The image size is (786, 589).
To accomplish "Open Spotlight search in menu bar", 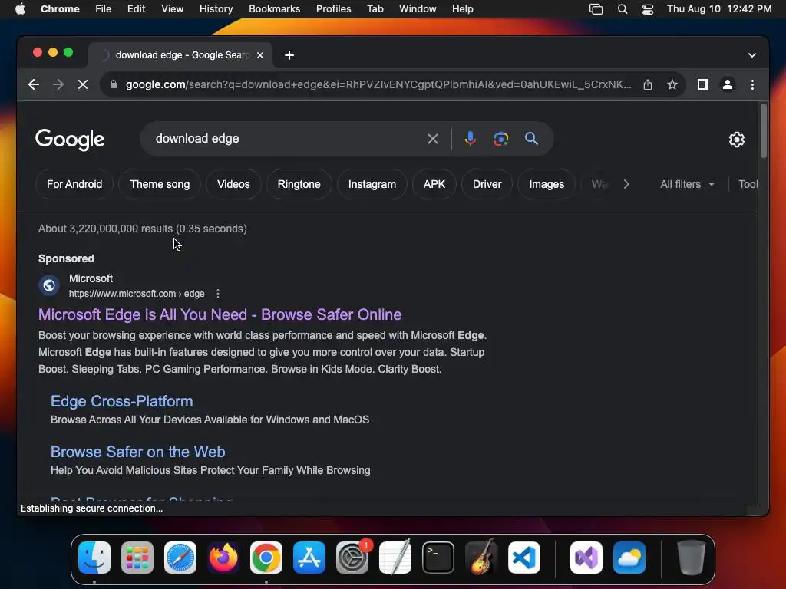I will click(x=622, y=9).
